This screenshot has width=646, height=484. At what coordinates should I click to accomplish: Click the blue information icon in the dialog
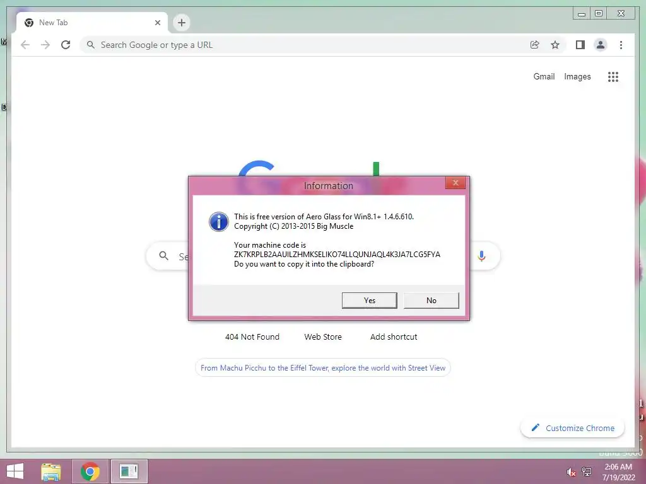(x=219, y=222)
